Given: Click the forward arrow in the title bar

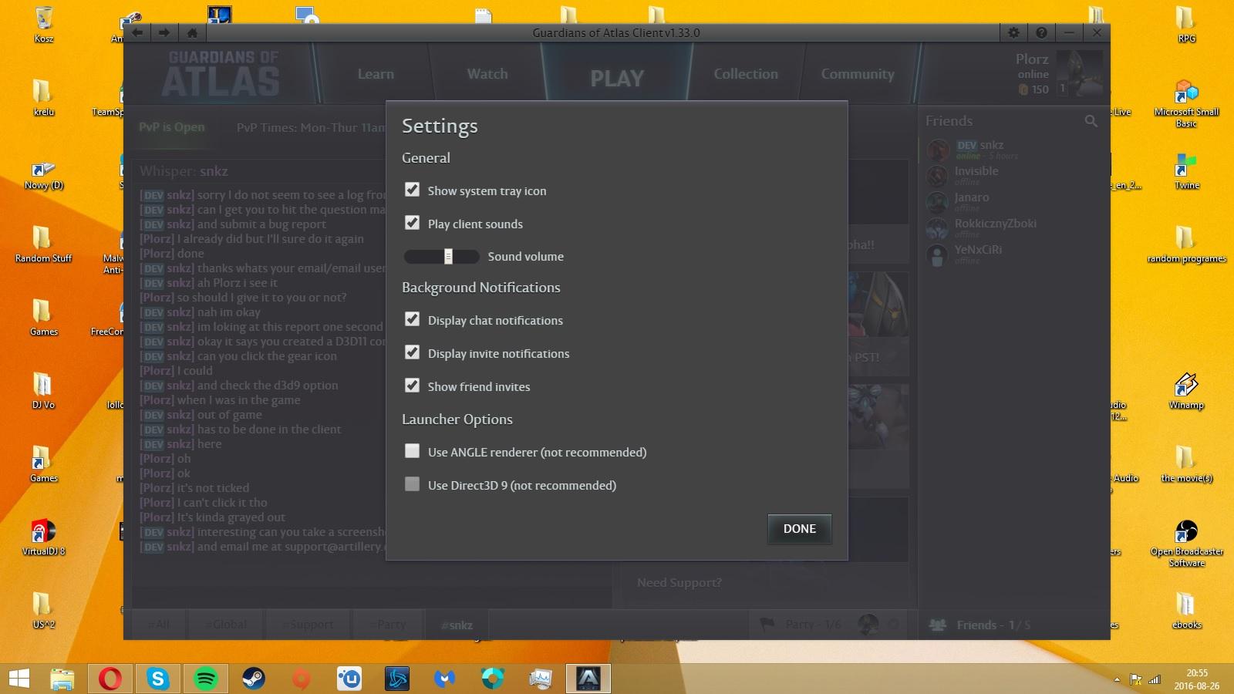Looking at the screenshot, I should (164, 32).
